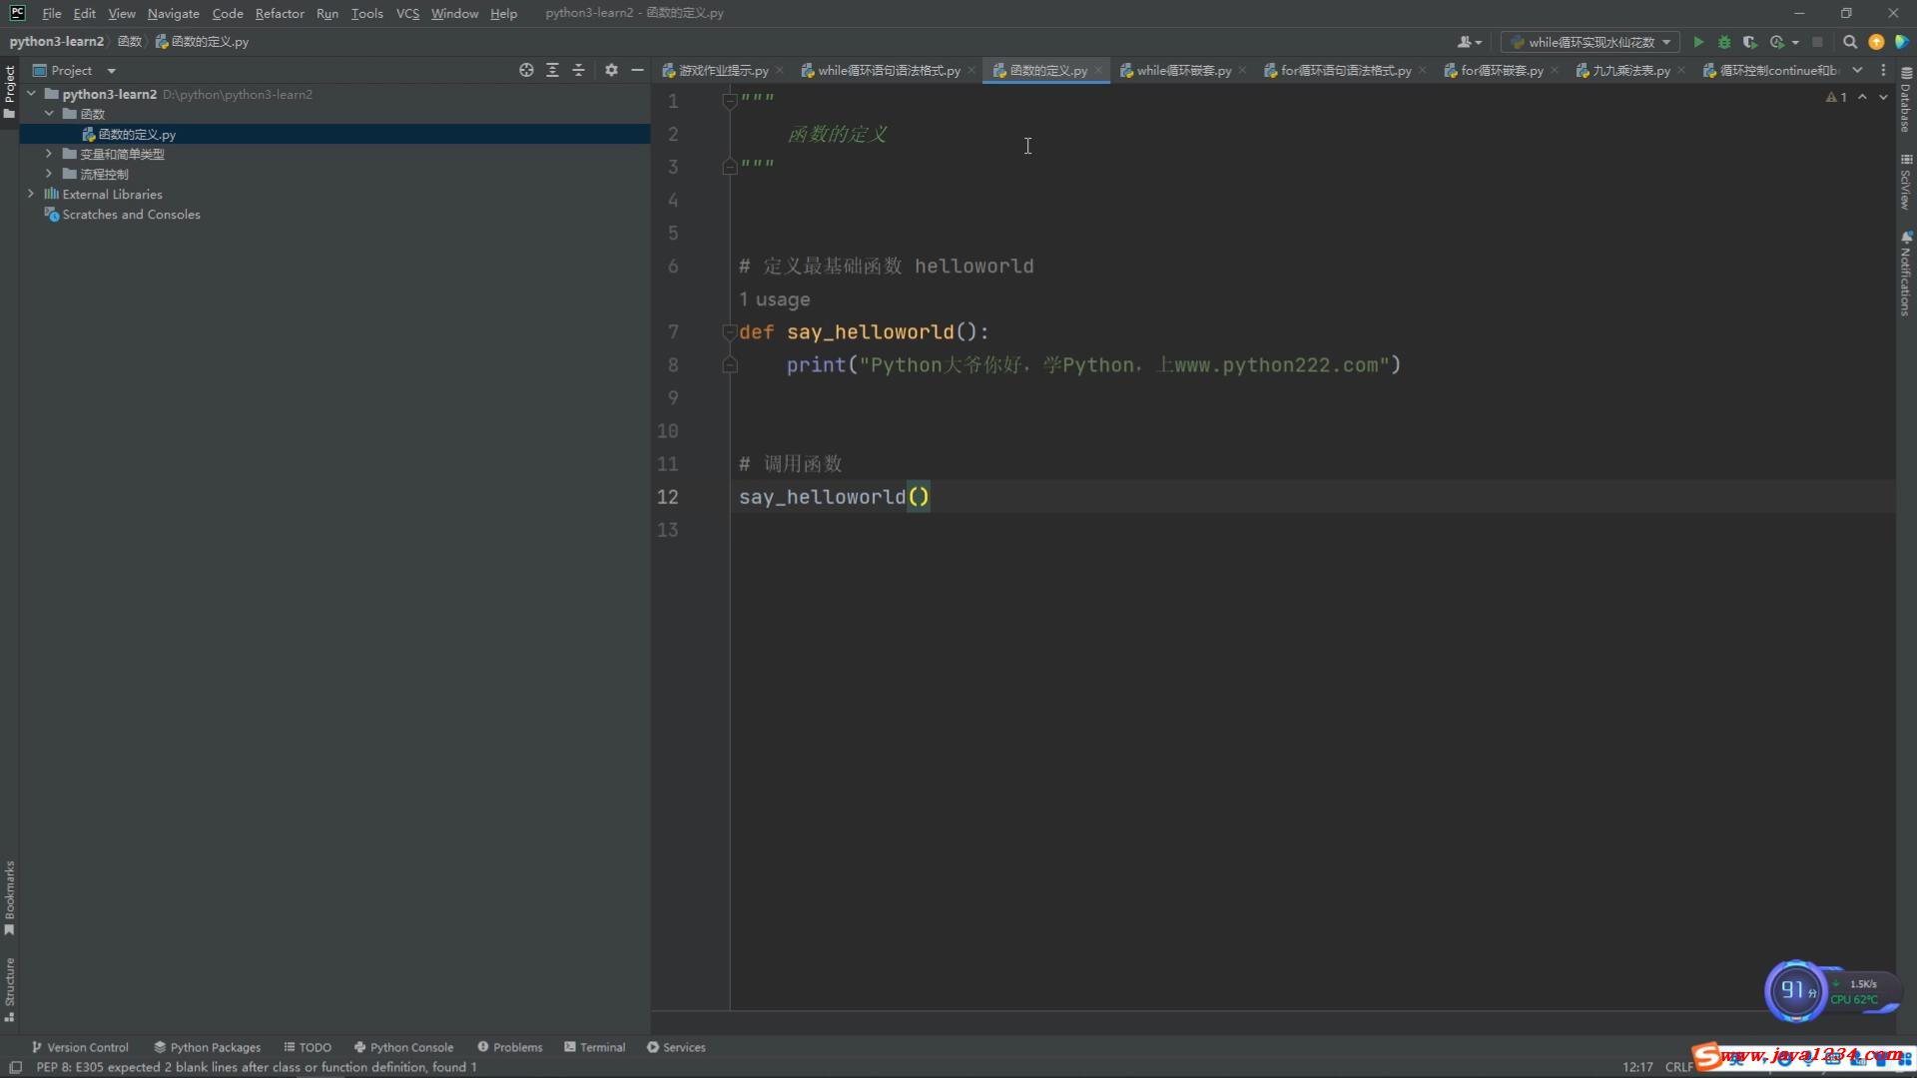
Task: Open Project panel gear options
Action: pyautogui.click(x=611, y=70)
